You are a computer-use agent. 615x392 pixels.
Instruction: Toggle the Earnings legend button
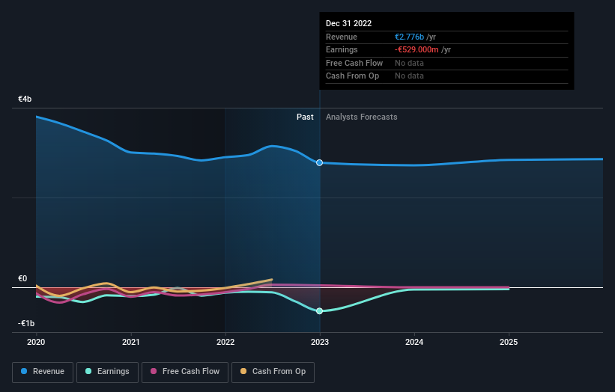[107, 372]
